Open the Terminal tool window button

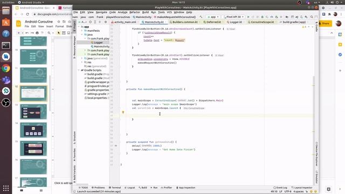[x=115, y=188]
